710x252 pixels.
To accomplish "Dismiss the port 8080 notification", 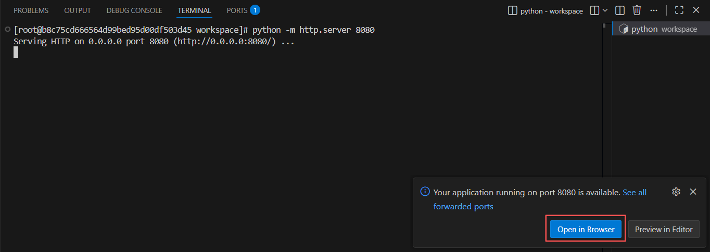I will click(x=693, y=192).
